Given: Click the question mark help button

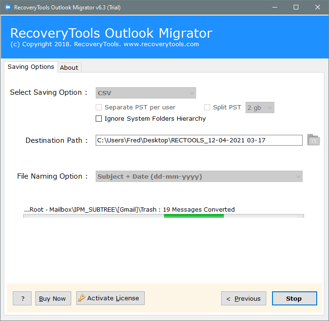Looking at the screenshot, I should 22,298.
